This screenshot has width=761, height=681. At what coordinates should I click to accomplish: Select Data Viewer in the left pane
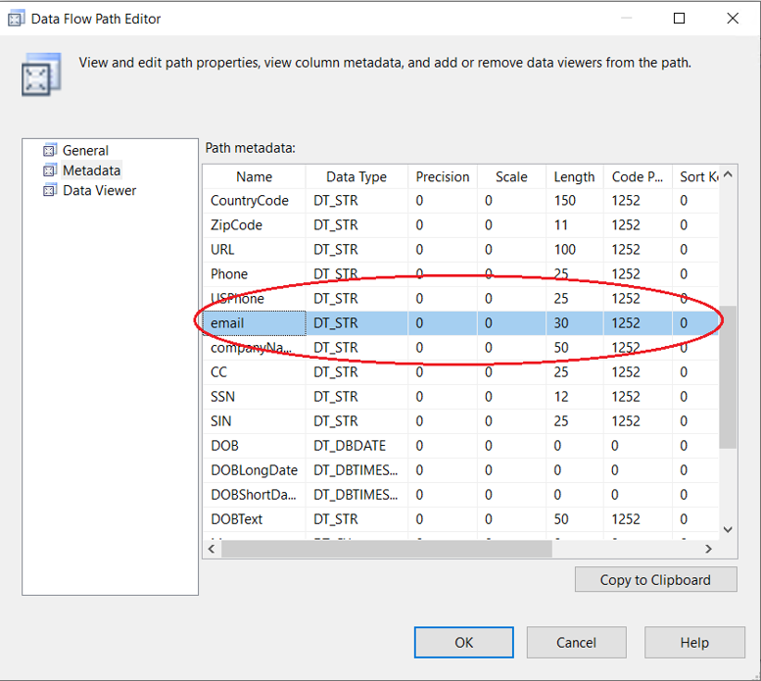pyautogui.click(x=99, y=190)
